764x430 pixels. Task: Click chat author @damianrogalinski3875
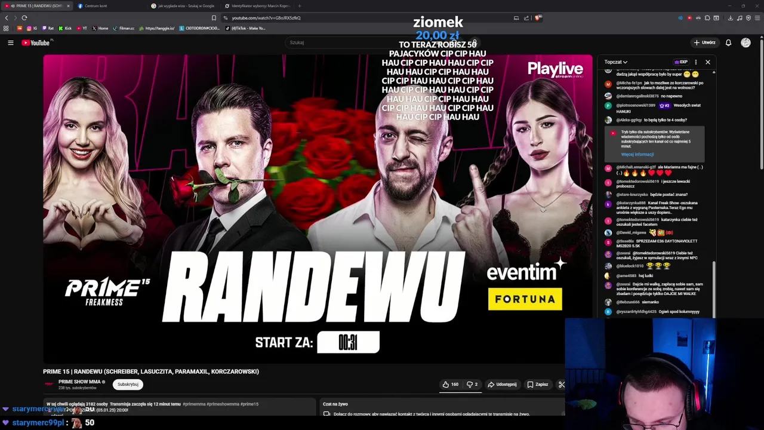(x=637, y=96)
